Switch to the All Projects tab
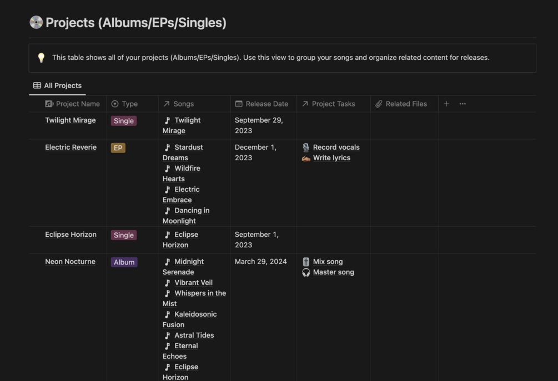The image size is (558, 381). click(x=57, y=85)
